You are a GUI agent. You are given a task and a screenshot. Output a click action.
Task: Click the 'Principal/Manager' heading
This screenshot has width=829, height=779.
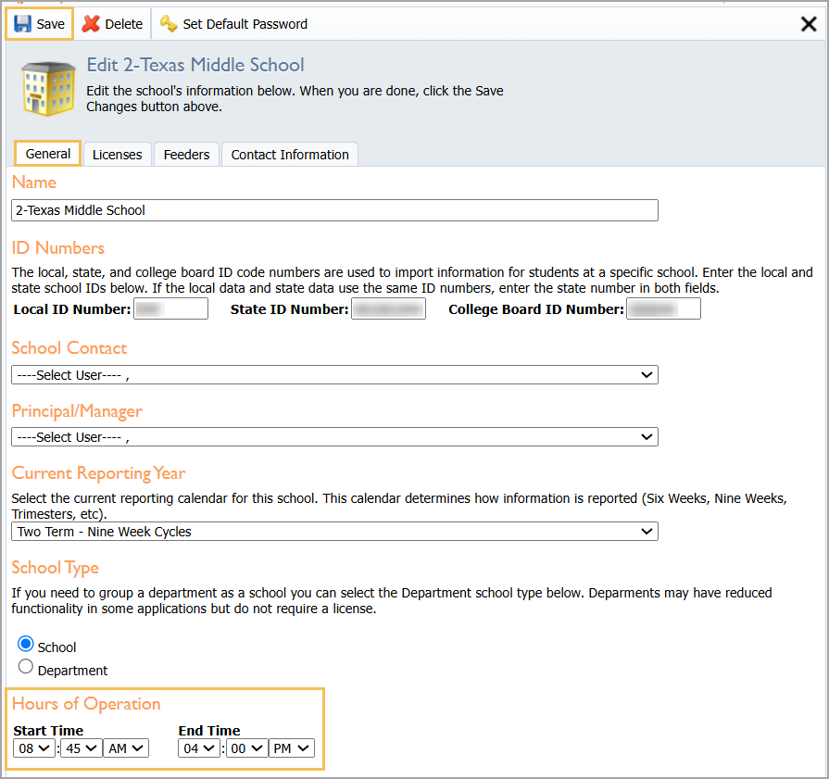point(77,411)
